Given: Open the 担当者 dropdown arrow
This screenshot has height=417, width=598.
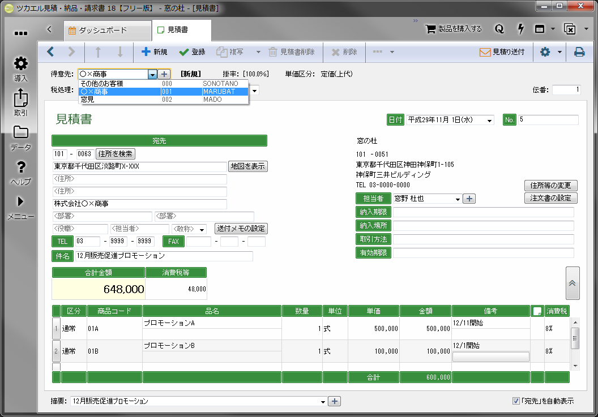Looking at the screenshot, I should tap(458, 199).
